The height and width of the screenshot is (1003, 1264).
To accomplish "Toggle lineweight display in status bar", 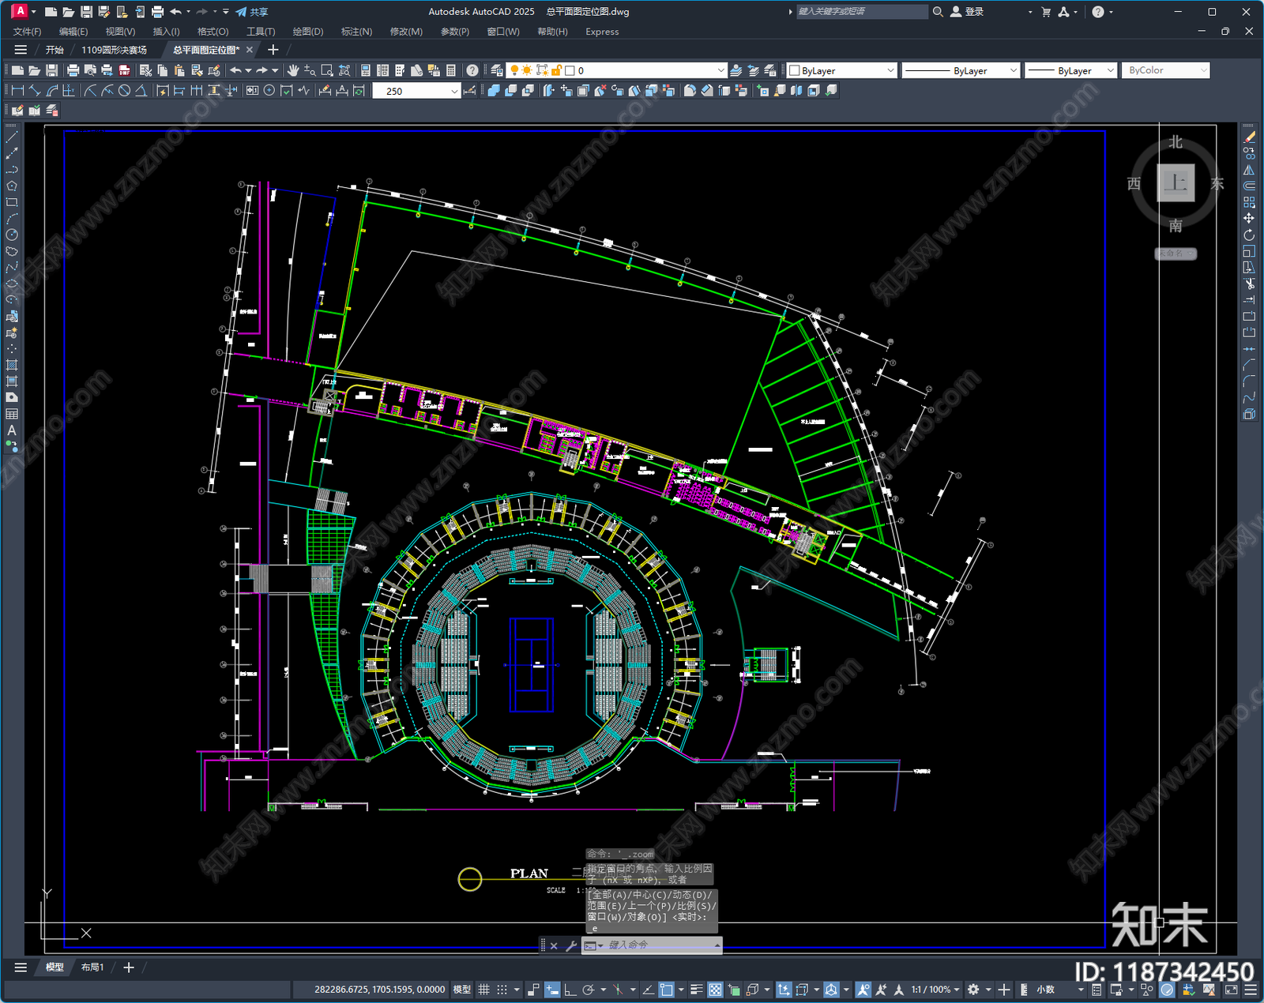I will tap(696, 990).
